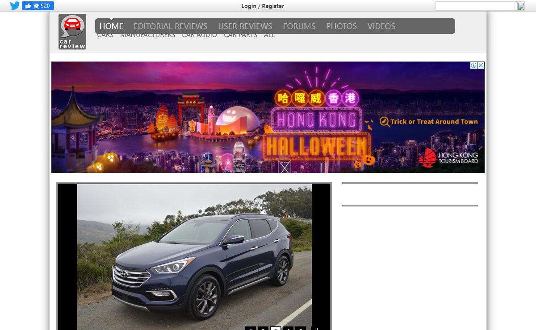Select the CAR PARTS sub-navigation link

pyautogui.click(x=240, y=36)
